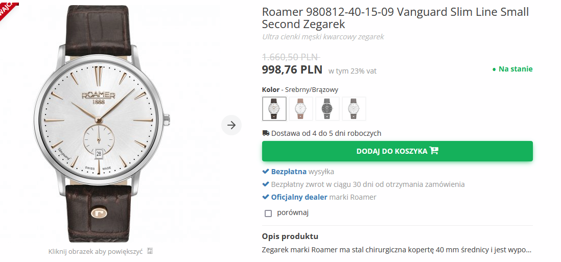Follow the Oficjalny dealer link

coord(299,197)
